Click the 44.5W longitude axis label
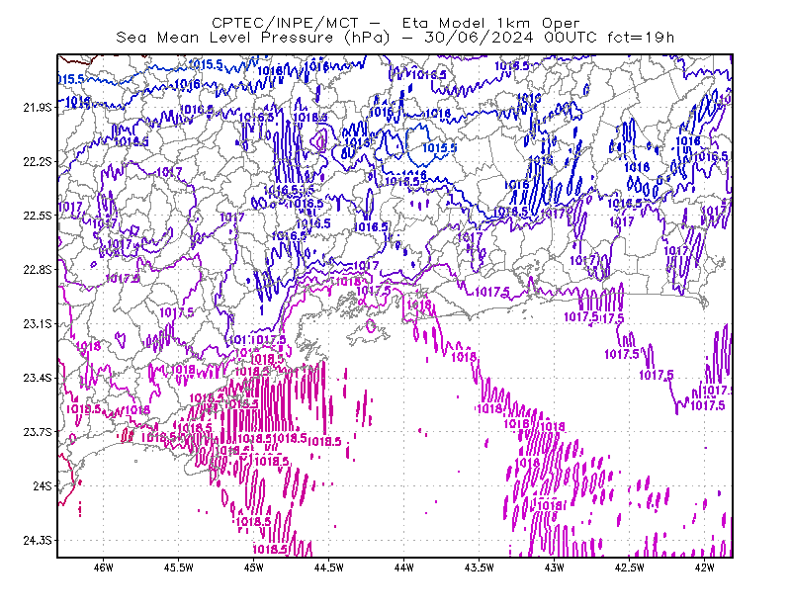Screen dimensions: 791x611 pyautogui.click(x=328, y=567)
